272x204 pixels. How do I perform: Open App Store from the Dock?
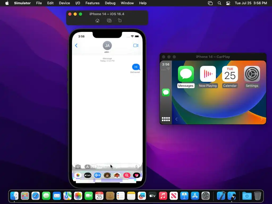coord(195,196)
